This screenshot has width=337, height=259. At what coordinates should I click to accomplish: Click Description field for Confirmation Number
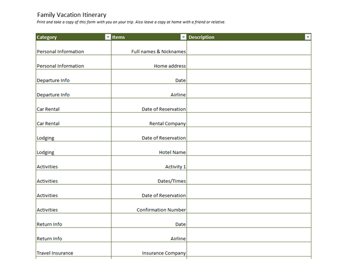249,206
